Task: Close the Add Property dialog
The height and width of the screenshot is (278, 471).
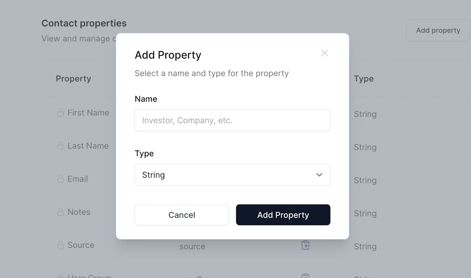Action: pos(324,53)
